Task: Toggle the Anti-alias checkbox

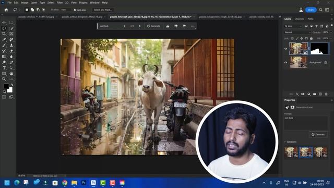Action: pos(75,10)
